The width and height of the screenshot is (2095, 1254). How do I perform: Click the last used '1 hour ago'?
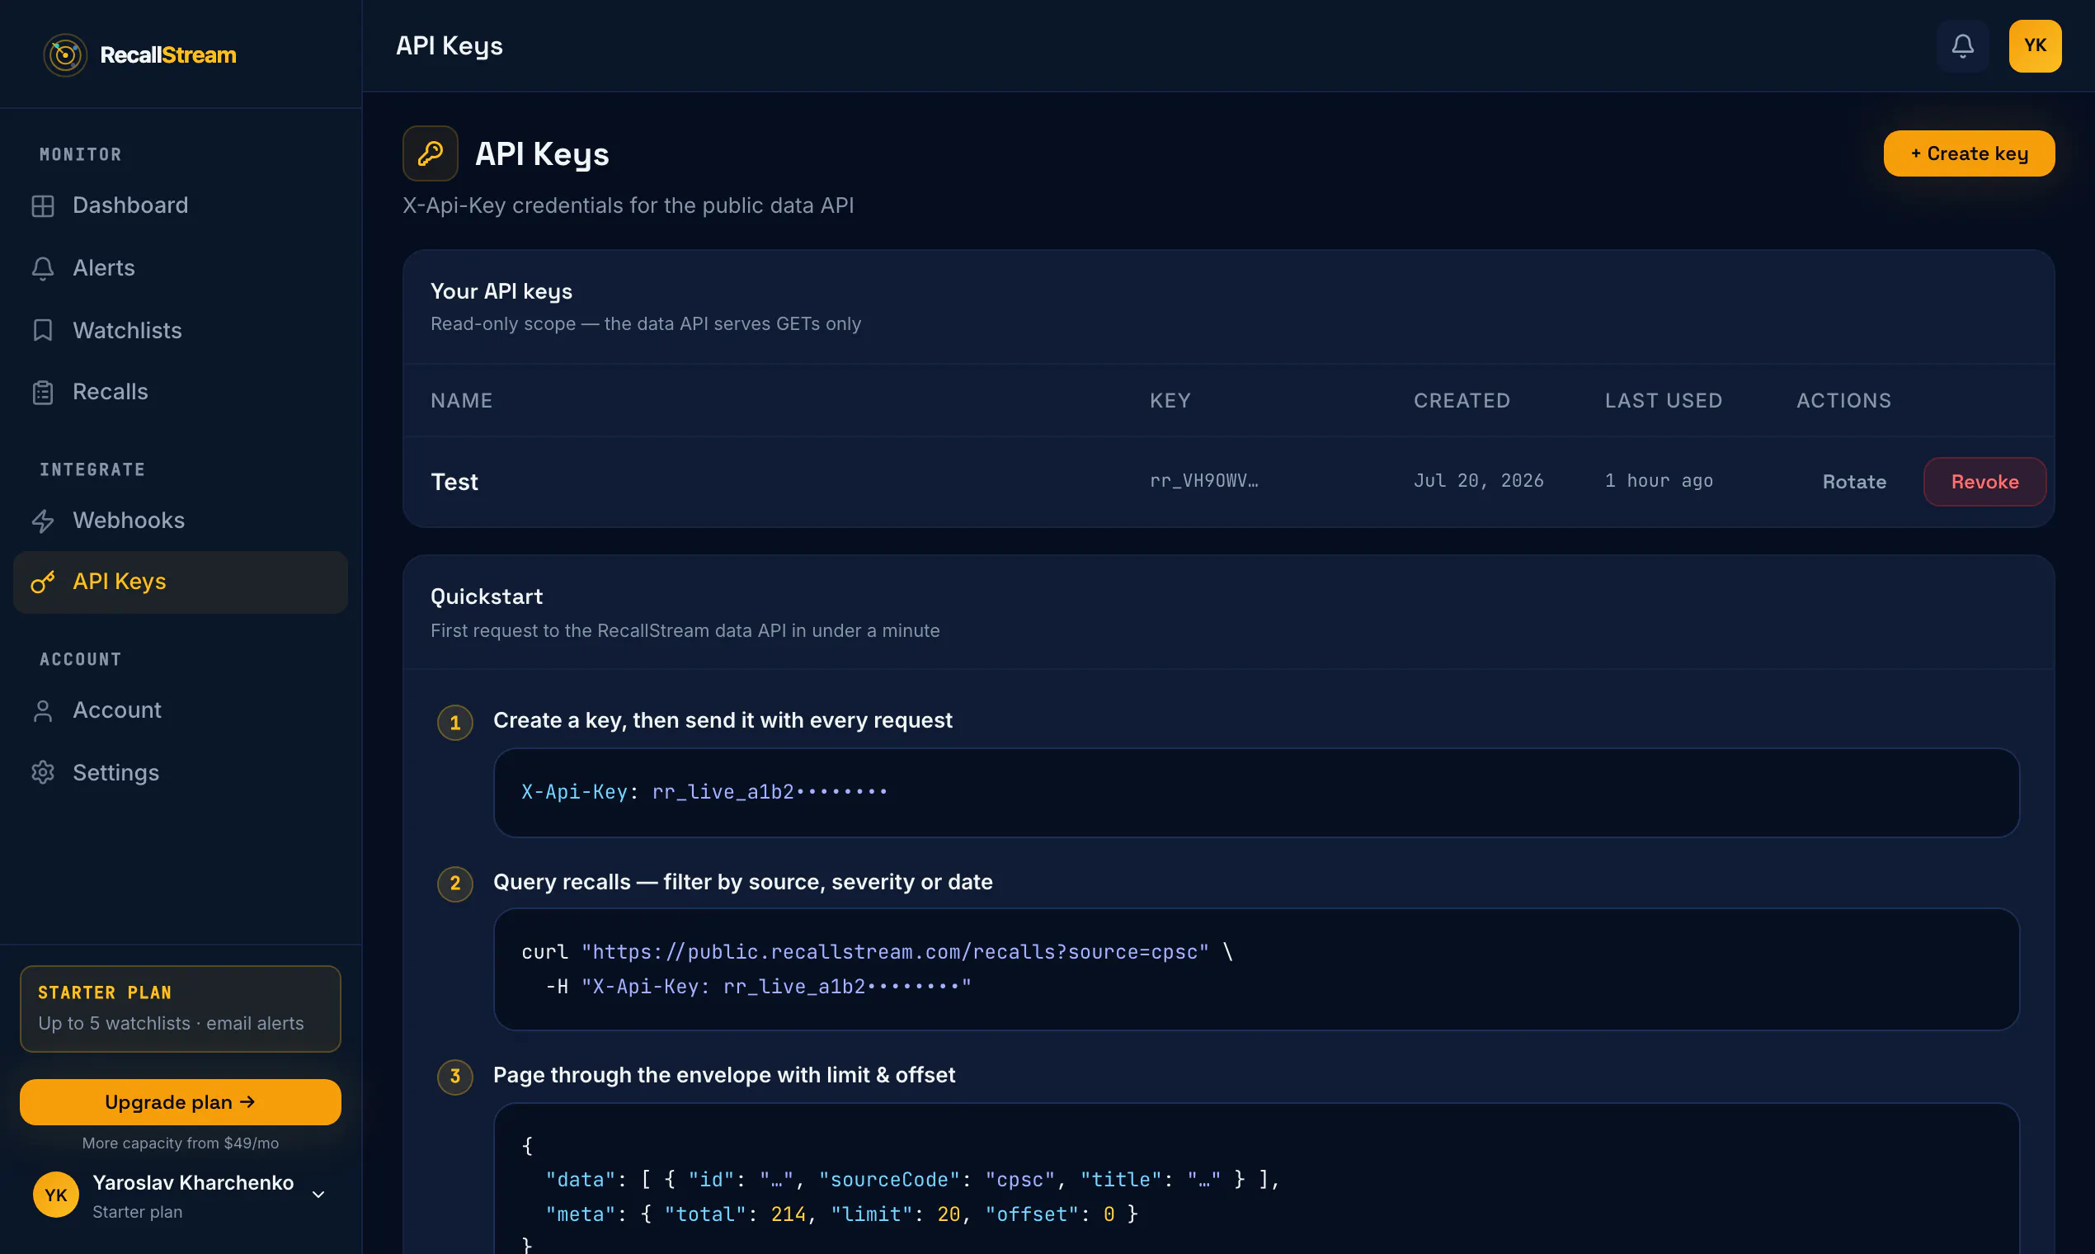click(1660, 481)
